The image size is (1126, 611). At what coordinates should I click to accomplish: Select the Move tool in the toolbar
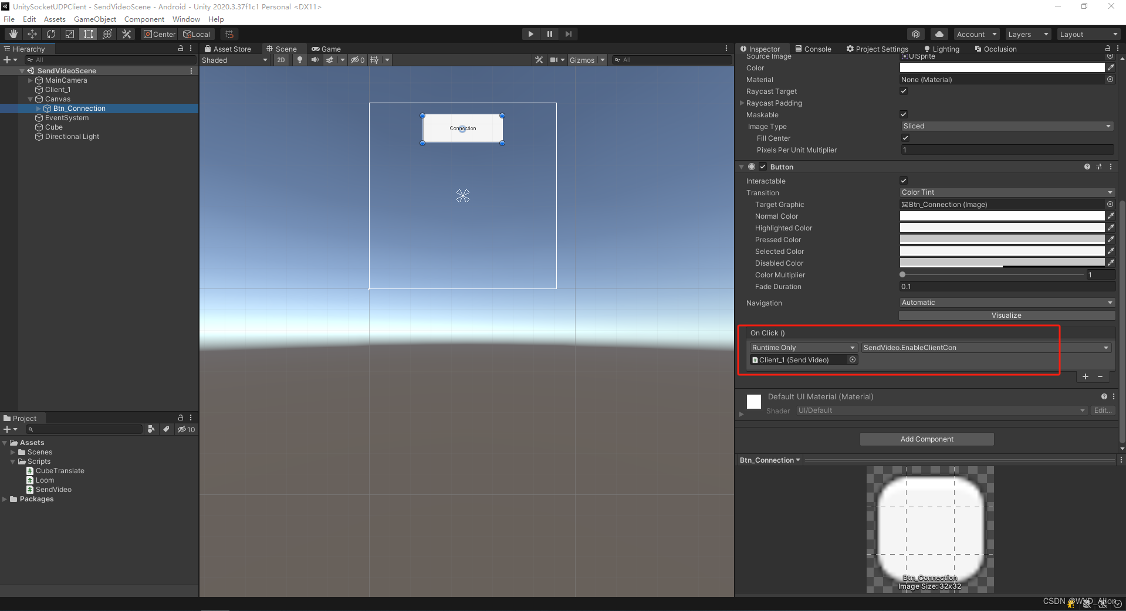pyautogui.click(x=32, y=33)
